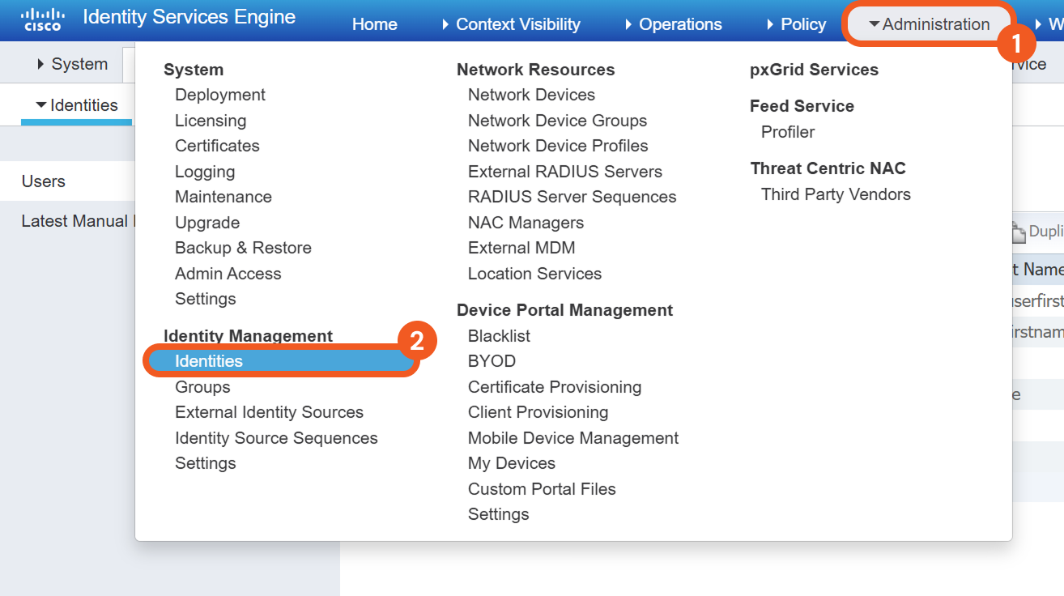Open the Certificates menu entry
Viewport: 1064px width, 596px height.
(x=217, y=146)
